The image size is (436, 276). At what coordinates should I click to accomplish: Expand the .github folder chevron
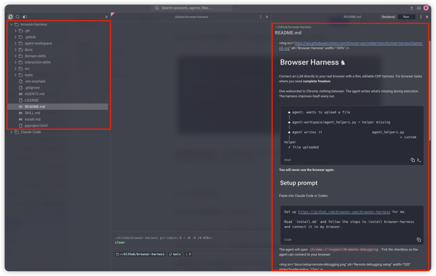(16, 37)
